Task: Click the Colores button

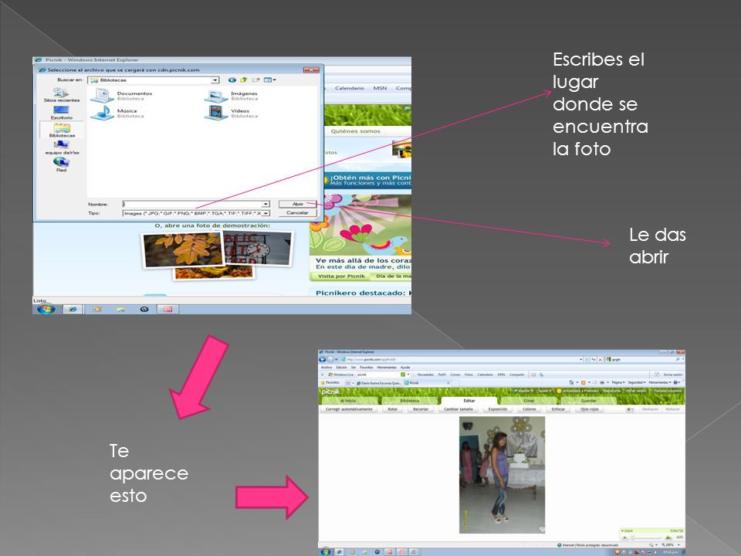Action: 530,409
